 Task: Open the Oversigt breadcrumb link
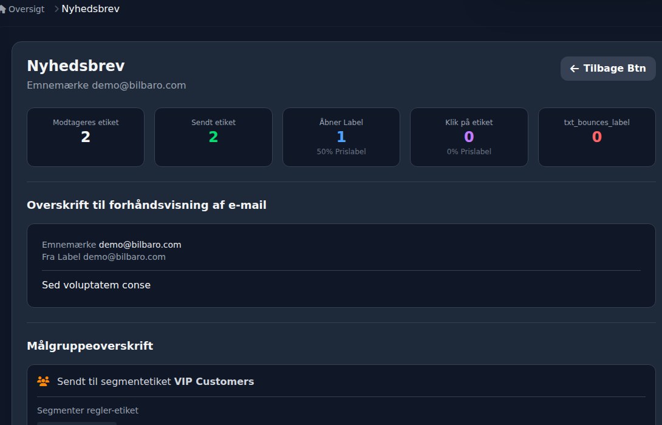(x=26, y=9)
